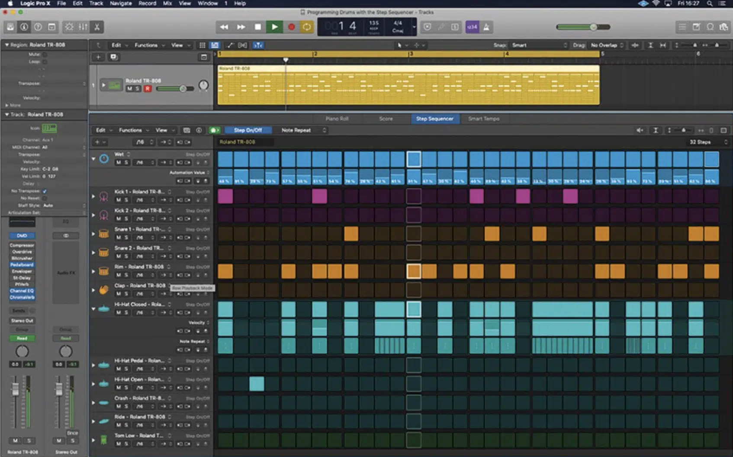Click the Hi-Hat Open row icon
This screenshot has height=457, width=733.
click(104, 384)
